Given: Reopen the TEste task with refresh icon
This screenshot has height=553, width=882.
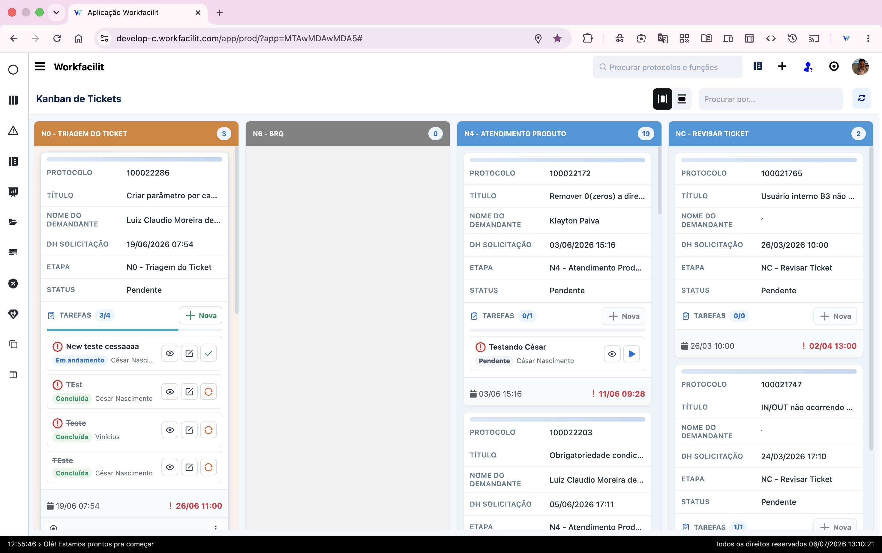Looking at the screenshot, I should coord(208,467).
